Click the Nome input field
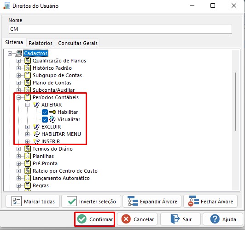Screen dimensions: 245x230 [x=120, y=29]
